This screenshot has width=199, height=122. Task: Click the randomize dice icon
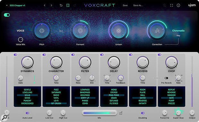68,5
